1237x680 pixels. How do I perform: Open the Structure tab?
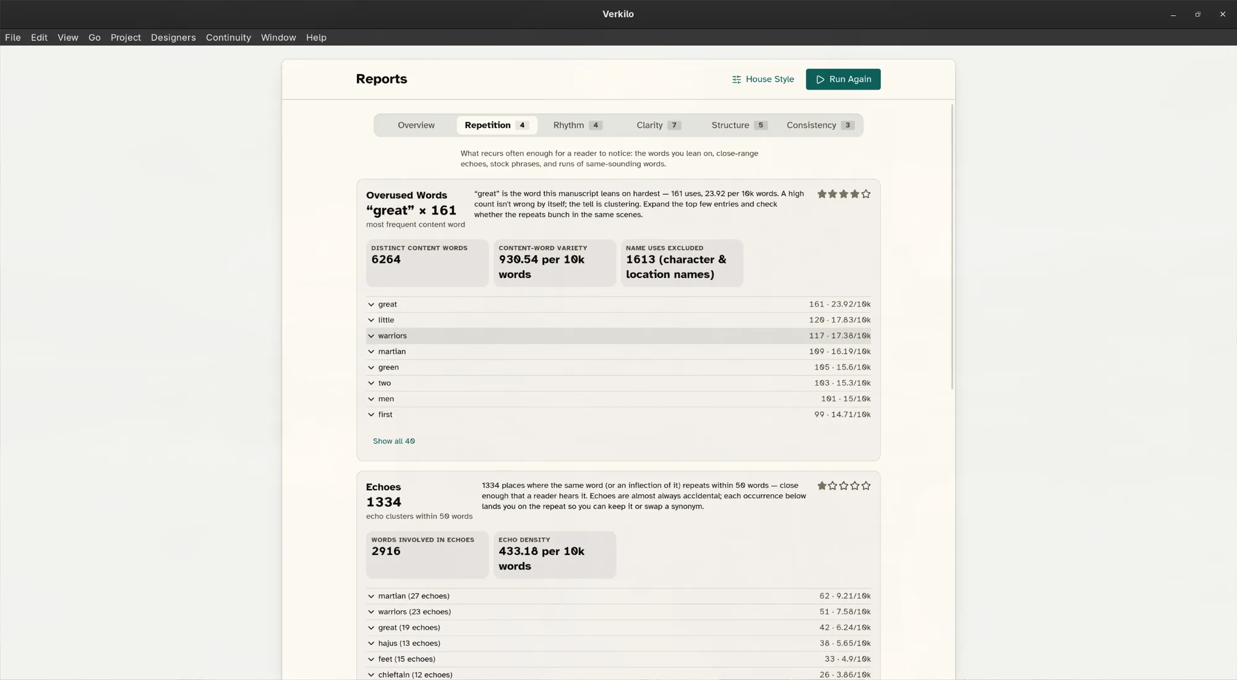[739, 125]
